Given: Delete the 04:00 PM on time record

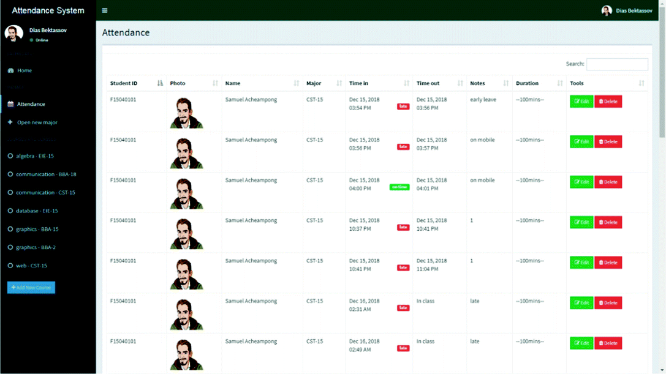Looking at the screenshot, I should (608, 182).
